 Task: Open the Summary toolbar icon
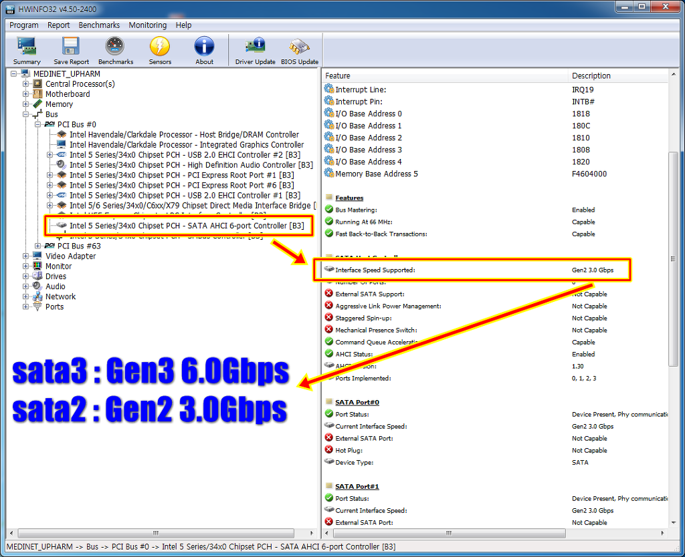coord(27,46)
